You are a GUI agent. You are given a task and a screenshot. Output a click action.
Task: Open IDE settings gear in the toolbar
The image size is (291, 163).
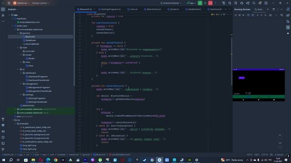[x=260, y=3]
